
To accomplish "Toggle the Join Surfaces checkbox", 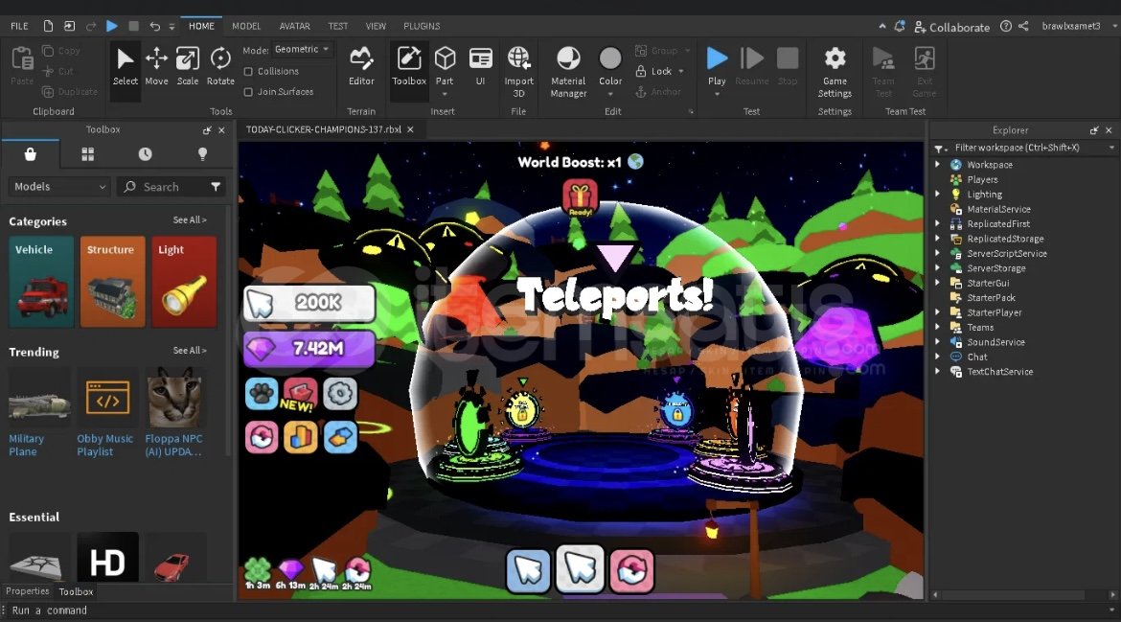I will [248, 92].
